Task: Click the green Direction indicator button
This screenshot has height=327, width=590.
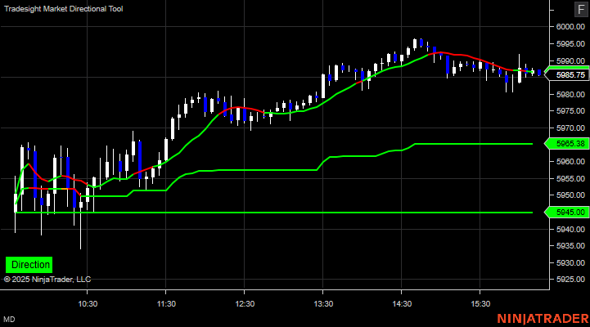Action: (x=29, y=265)
